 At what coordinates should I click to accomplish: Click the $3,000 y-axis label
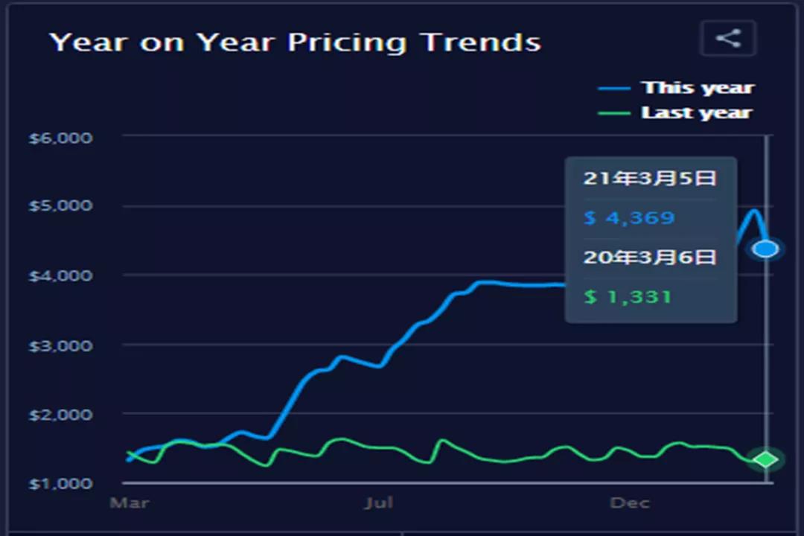(x=61, y=345)
